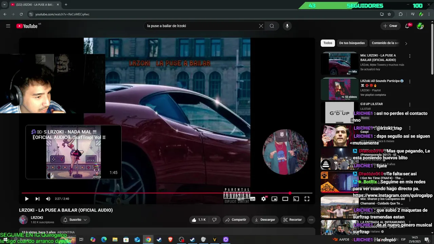Image resolution: width=434 pixels, height=244 pixels.
Task: Enable miniplayer mode
Action: [x=274, y=199]
